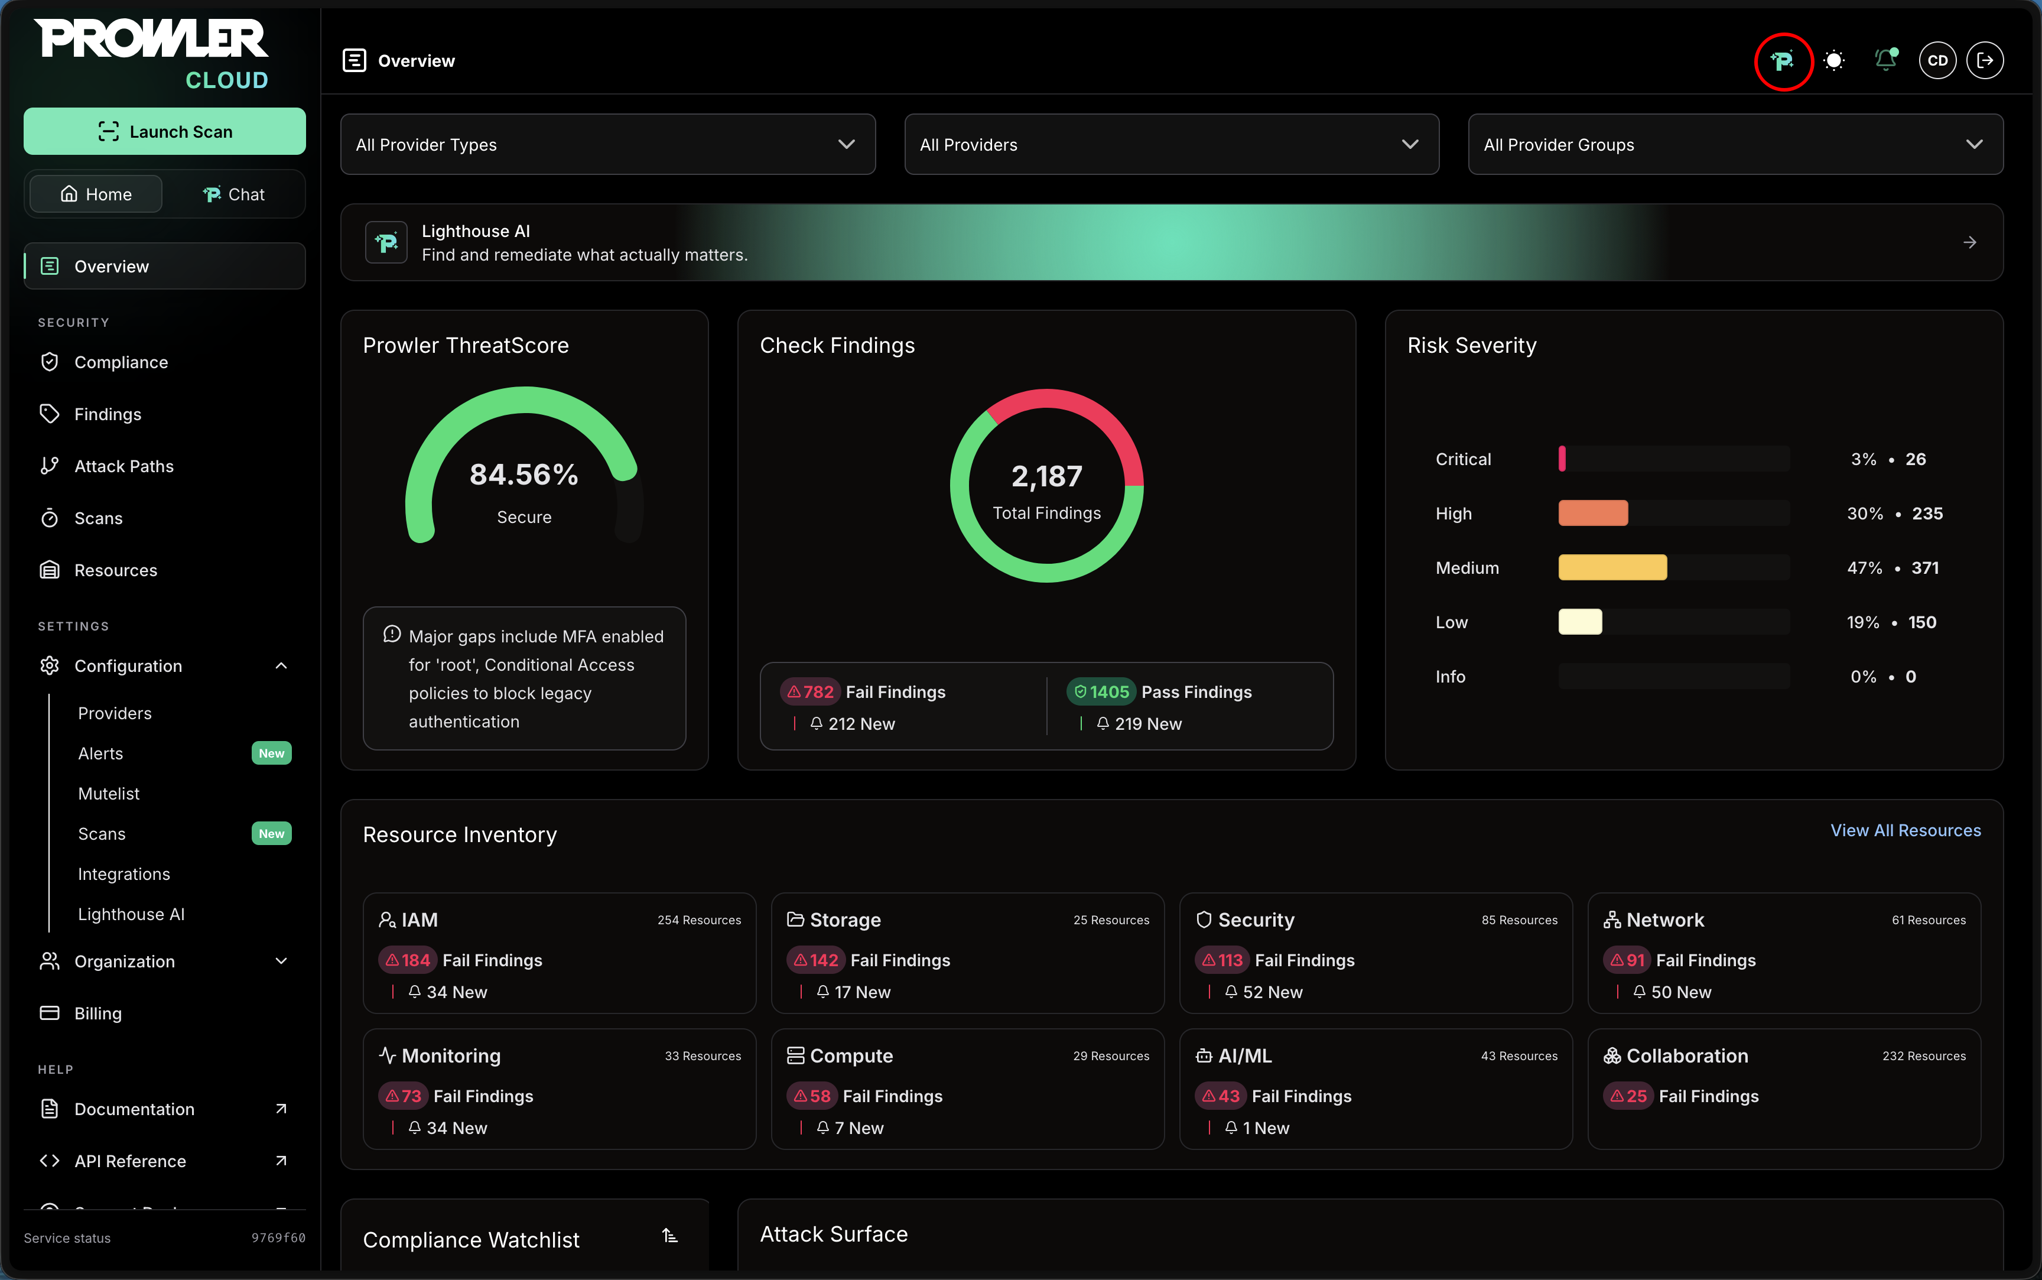Open the 1405 Pass Findings badge
Screen dimensions: 2042x1280
click(x=1101, y=691)
